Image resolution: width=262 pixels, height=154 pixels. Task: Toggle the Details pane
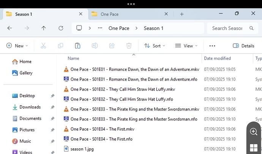pyautogui.click(x=243, y=46)
